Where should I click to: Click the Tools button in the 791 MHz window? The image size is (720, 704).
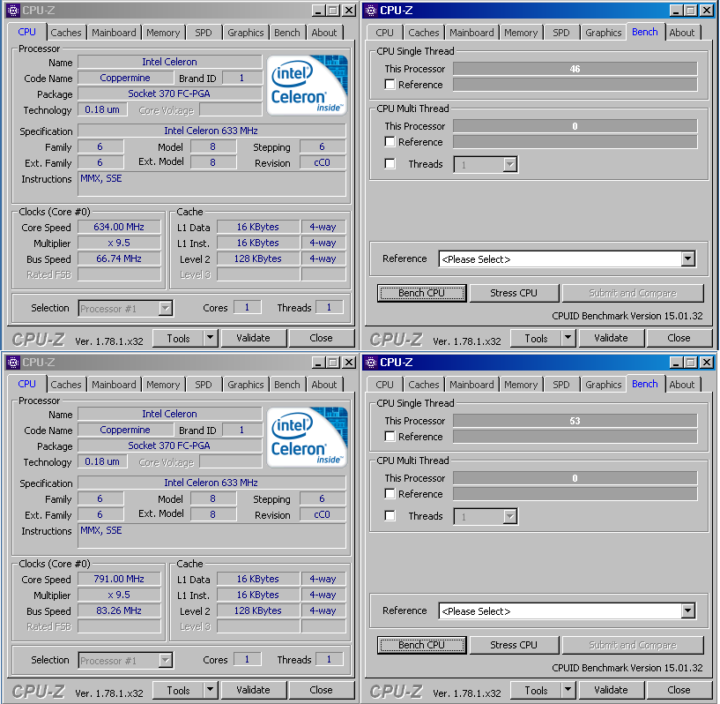click(x=178, y=690)
